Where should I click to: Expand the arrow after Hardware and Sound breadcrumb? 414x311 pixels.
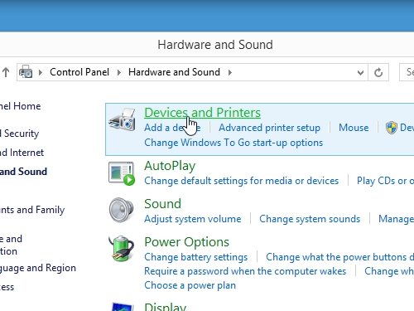pos(230,72)
